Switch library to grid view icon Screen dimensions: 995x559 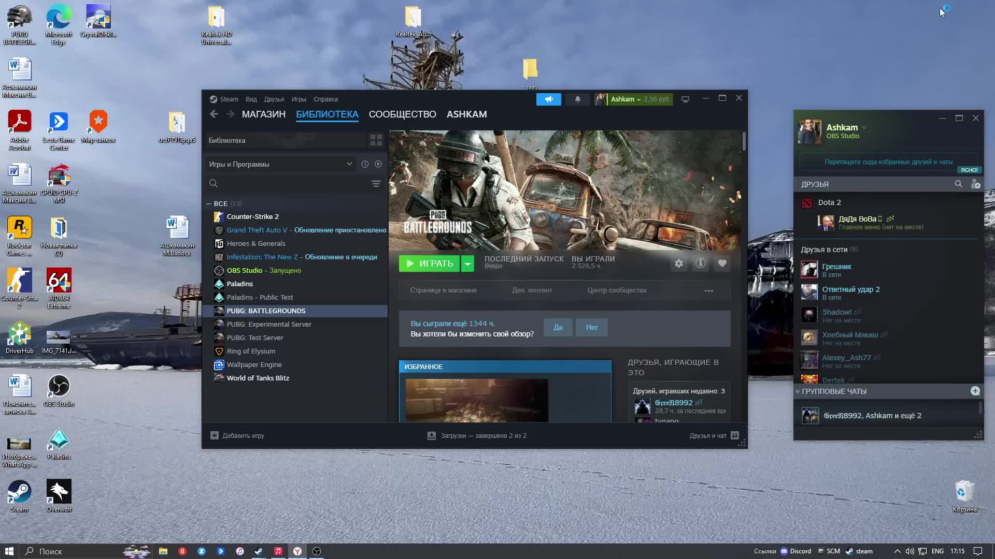(x=376, y=140)
